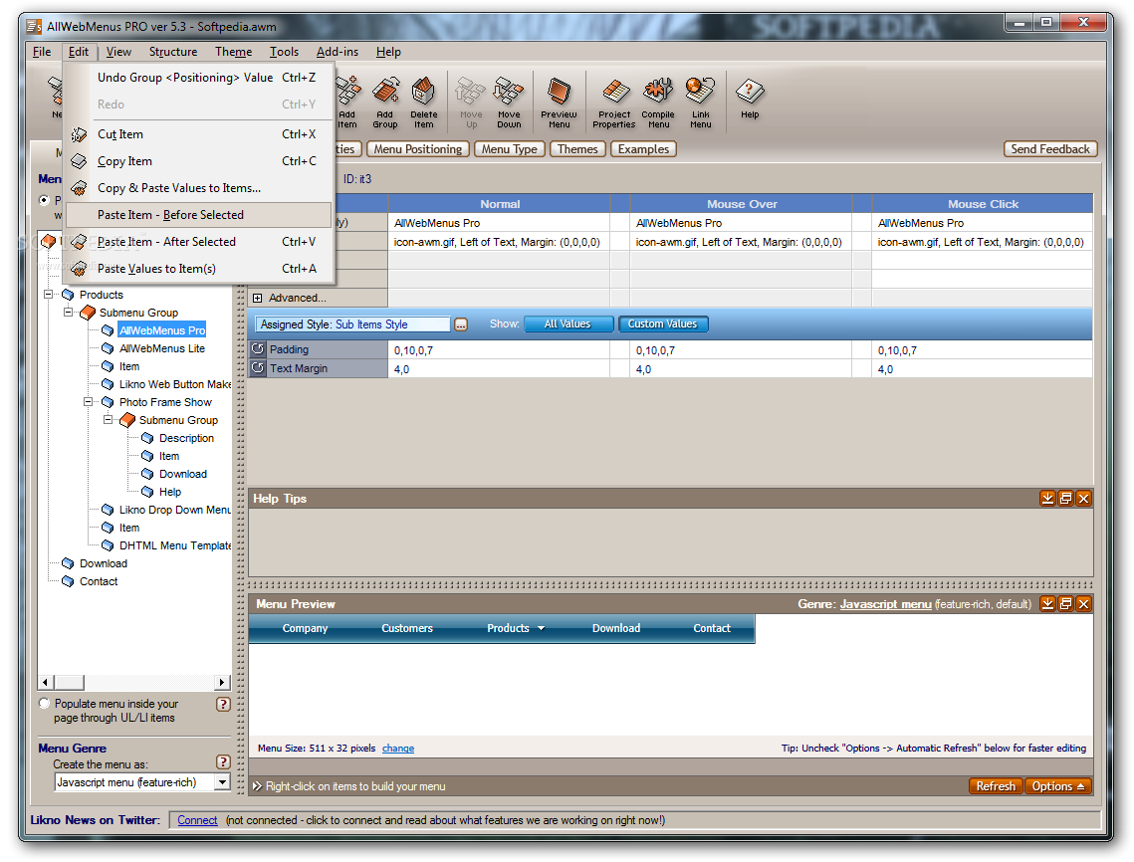This screenshot has height=862, width=1134.
Task: Click the help icon beside Create the menu as
Action: point(223,761)
